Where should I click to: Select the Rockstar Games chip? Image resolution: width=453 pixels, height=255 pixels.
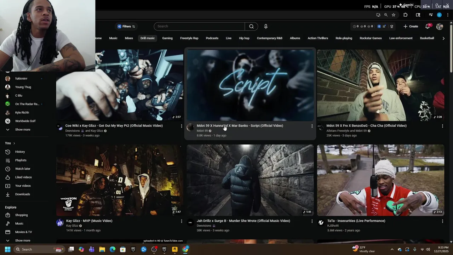pos(371,38)
